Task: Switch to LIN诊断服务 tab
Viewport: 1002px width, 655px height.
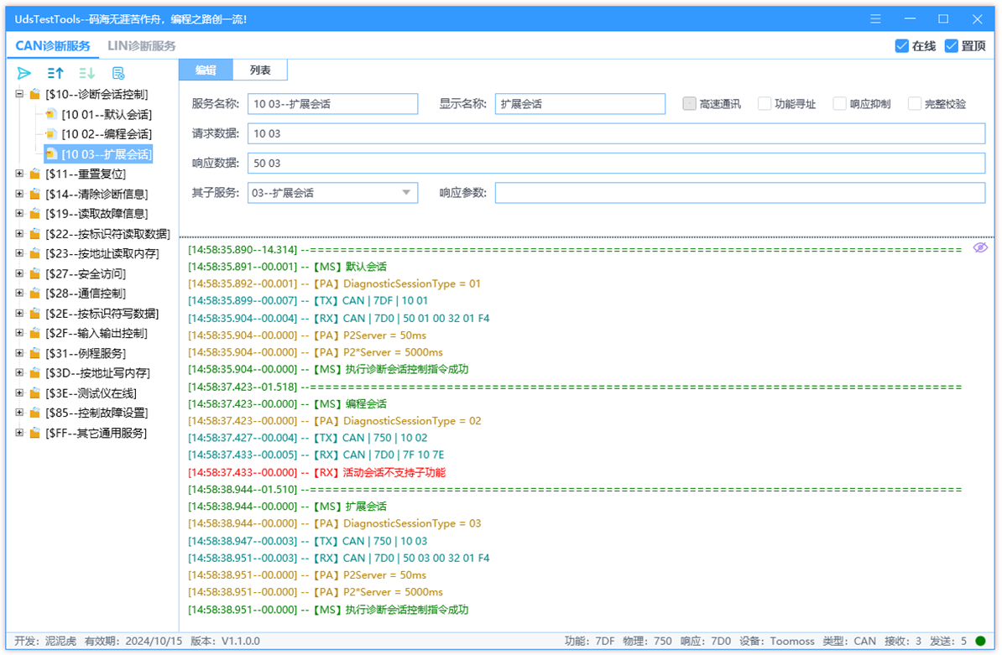Action: tap(141, 46)
